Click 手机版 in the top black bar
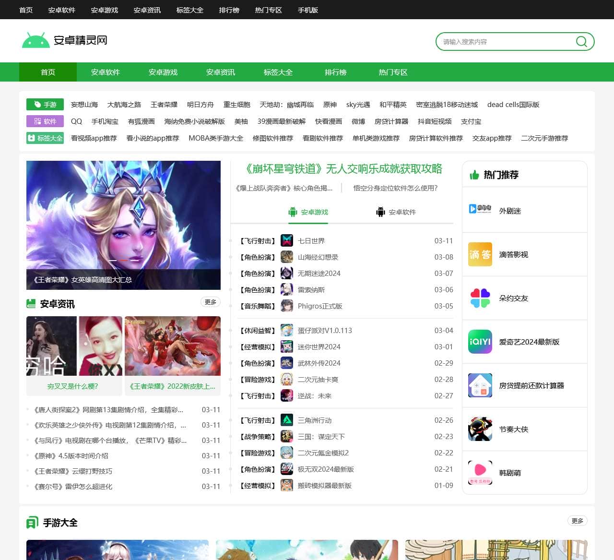 (x=308, y=10)
